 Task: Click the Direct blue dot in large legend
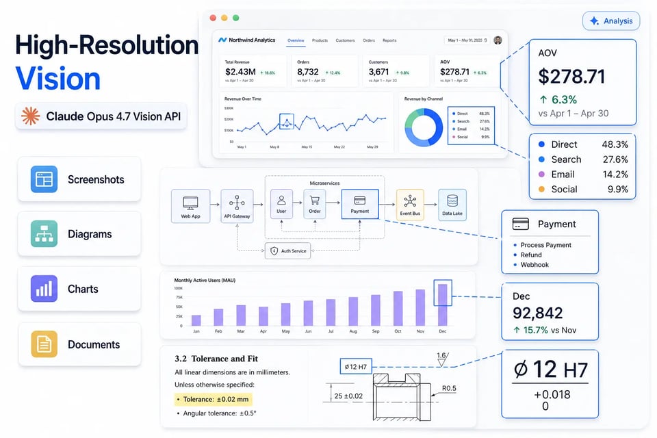541,144
